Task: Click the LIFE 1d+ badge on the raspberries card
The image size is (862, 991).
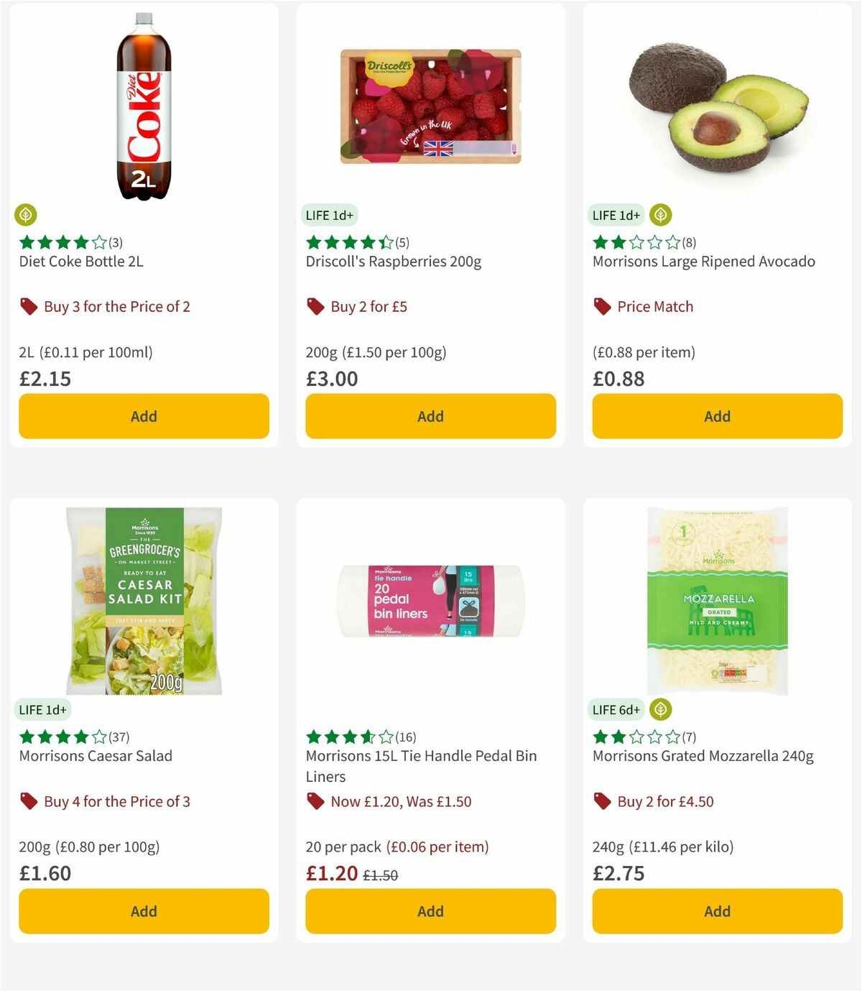Action: pyautogui.click(x=330, y=215)
